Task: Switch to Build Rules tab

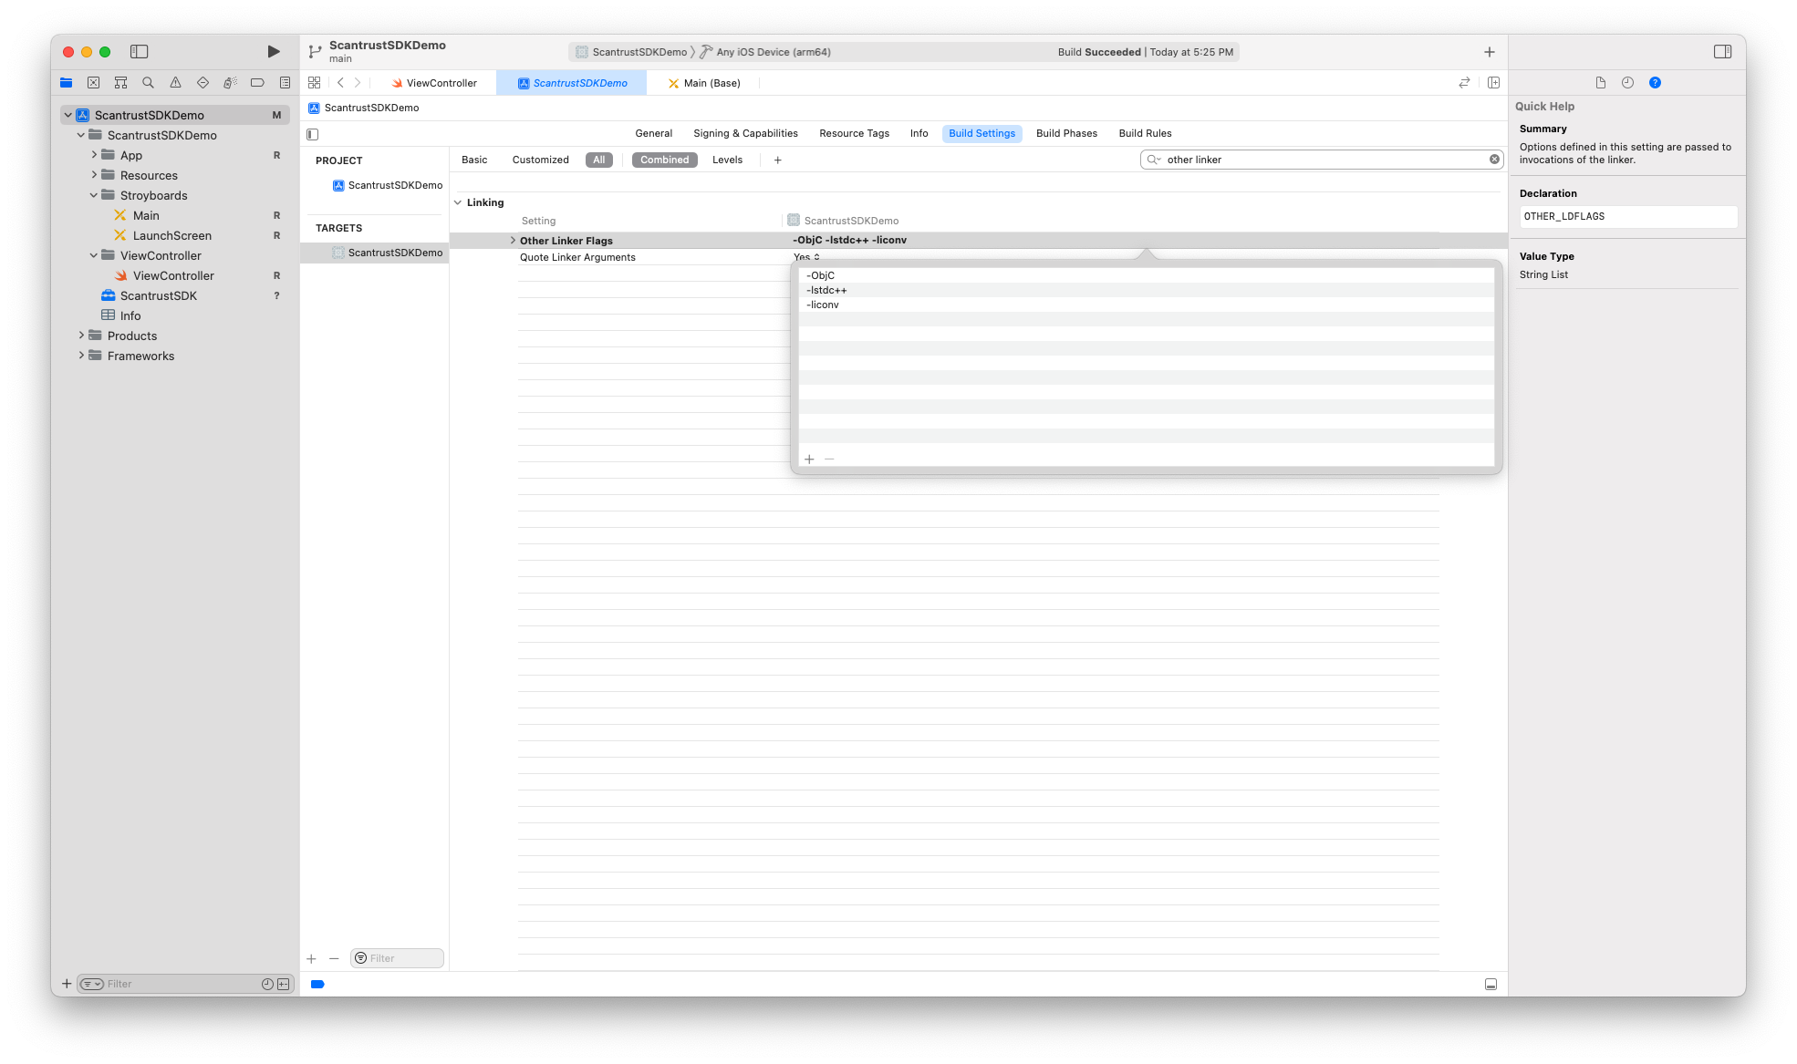Action: [1145, 133]
